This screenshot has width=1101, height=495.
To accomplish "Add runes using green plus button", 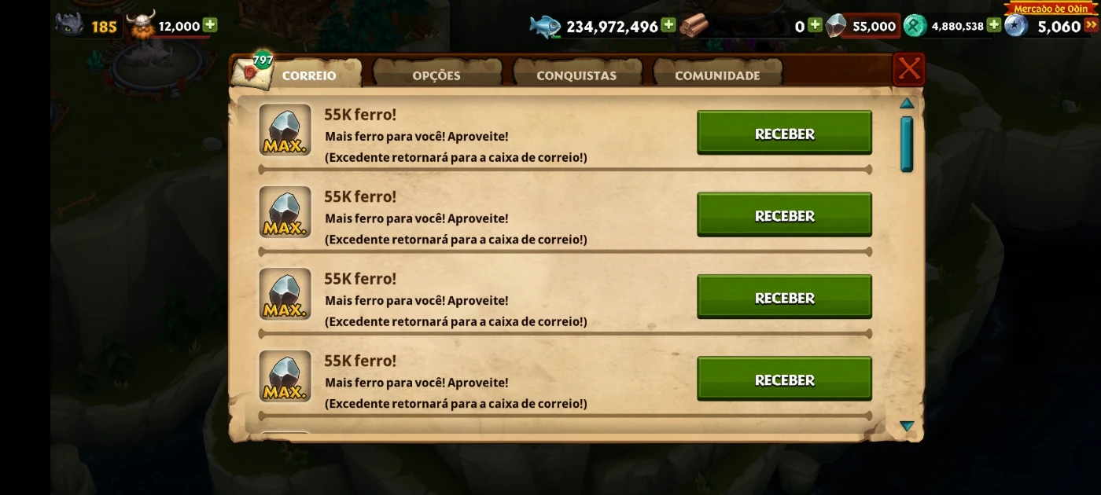I will point(994,26).
